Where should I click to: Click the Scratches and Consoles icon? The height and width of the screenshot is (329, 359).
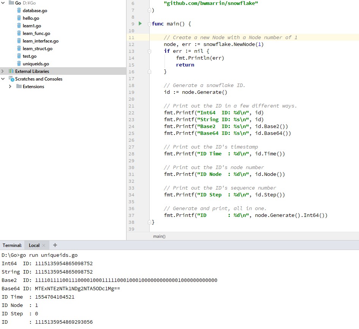(x=11, y=79)
